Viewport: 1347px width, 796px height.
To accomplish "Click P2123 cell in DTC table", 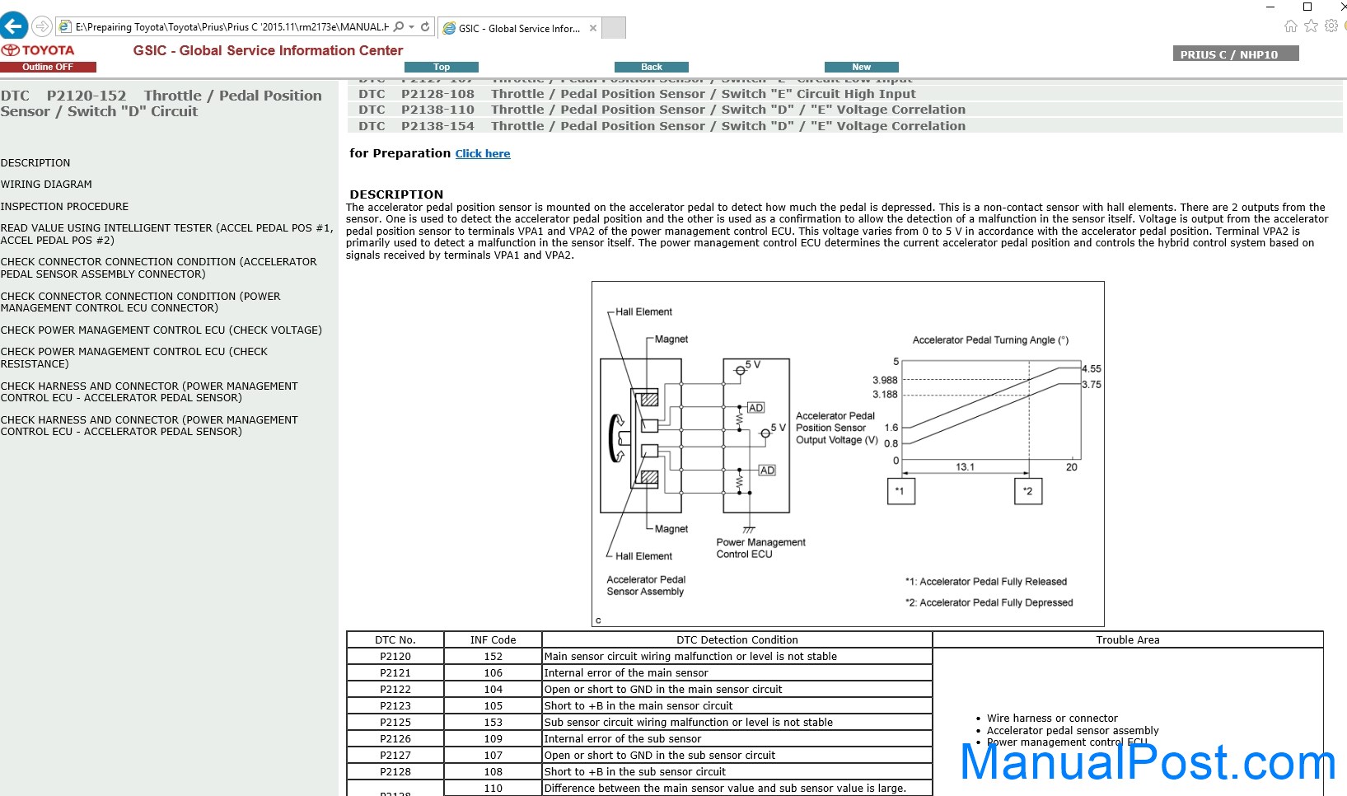I will tap(395, 706).
